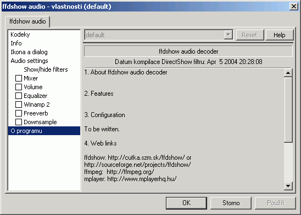Click the 'Datum kompilace DirectShow filtru' line

click(188, 62)
